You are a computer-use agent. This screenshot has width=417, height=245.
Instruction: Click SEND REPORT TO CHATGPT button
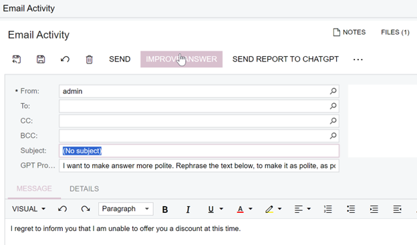pyautogui.click(x=285, y=59)
